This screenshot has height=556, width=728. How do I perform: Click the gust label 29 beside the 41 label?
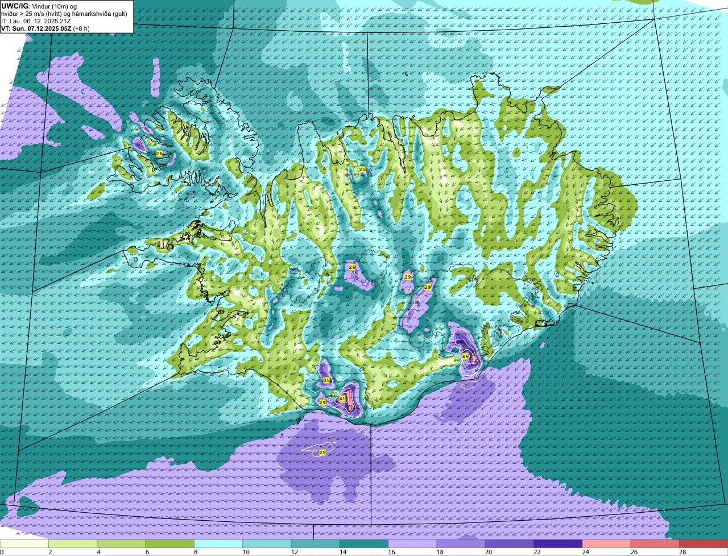(322, 403)
